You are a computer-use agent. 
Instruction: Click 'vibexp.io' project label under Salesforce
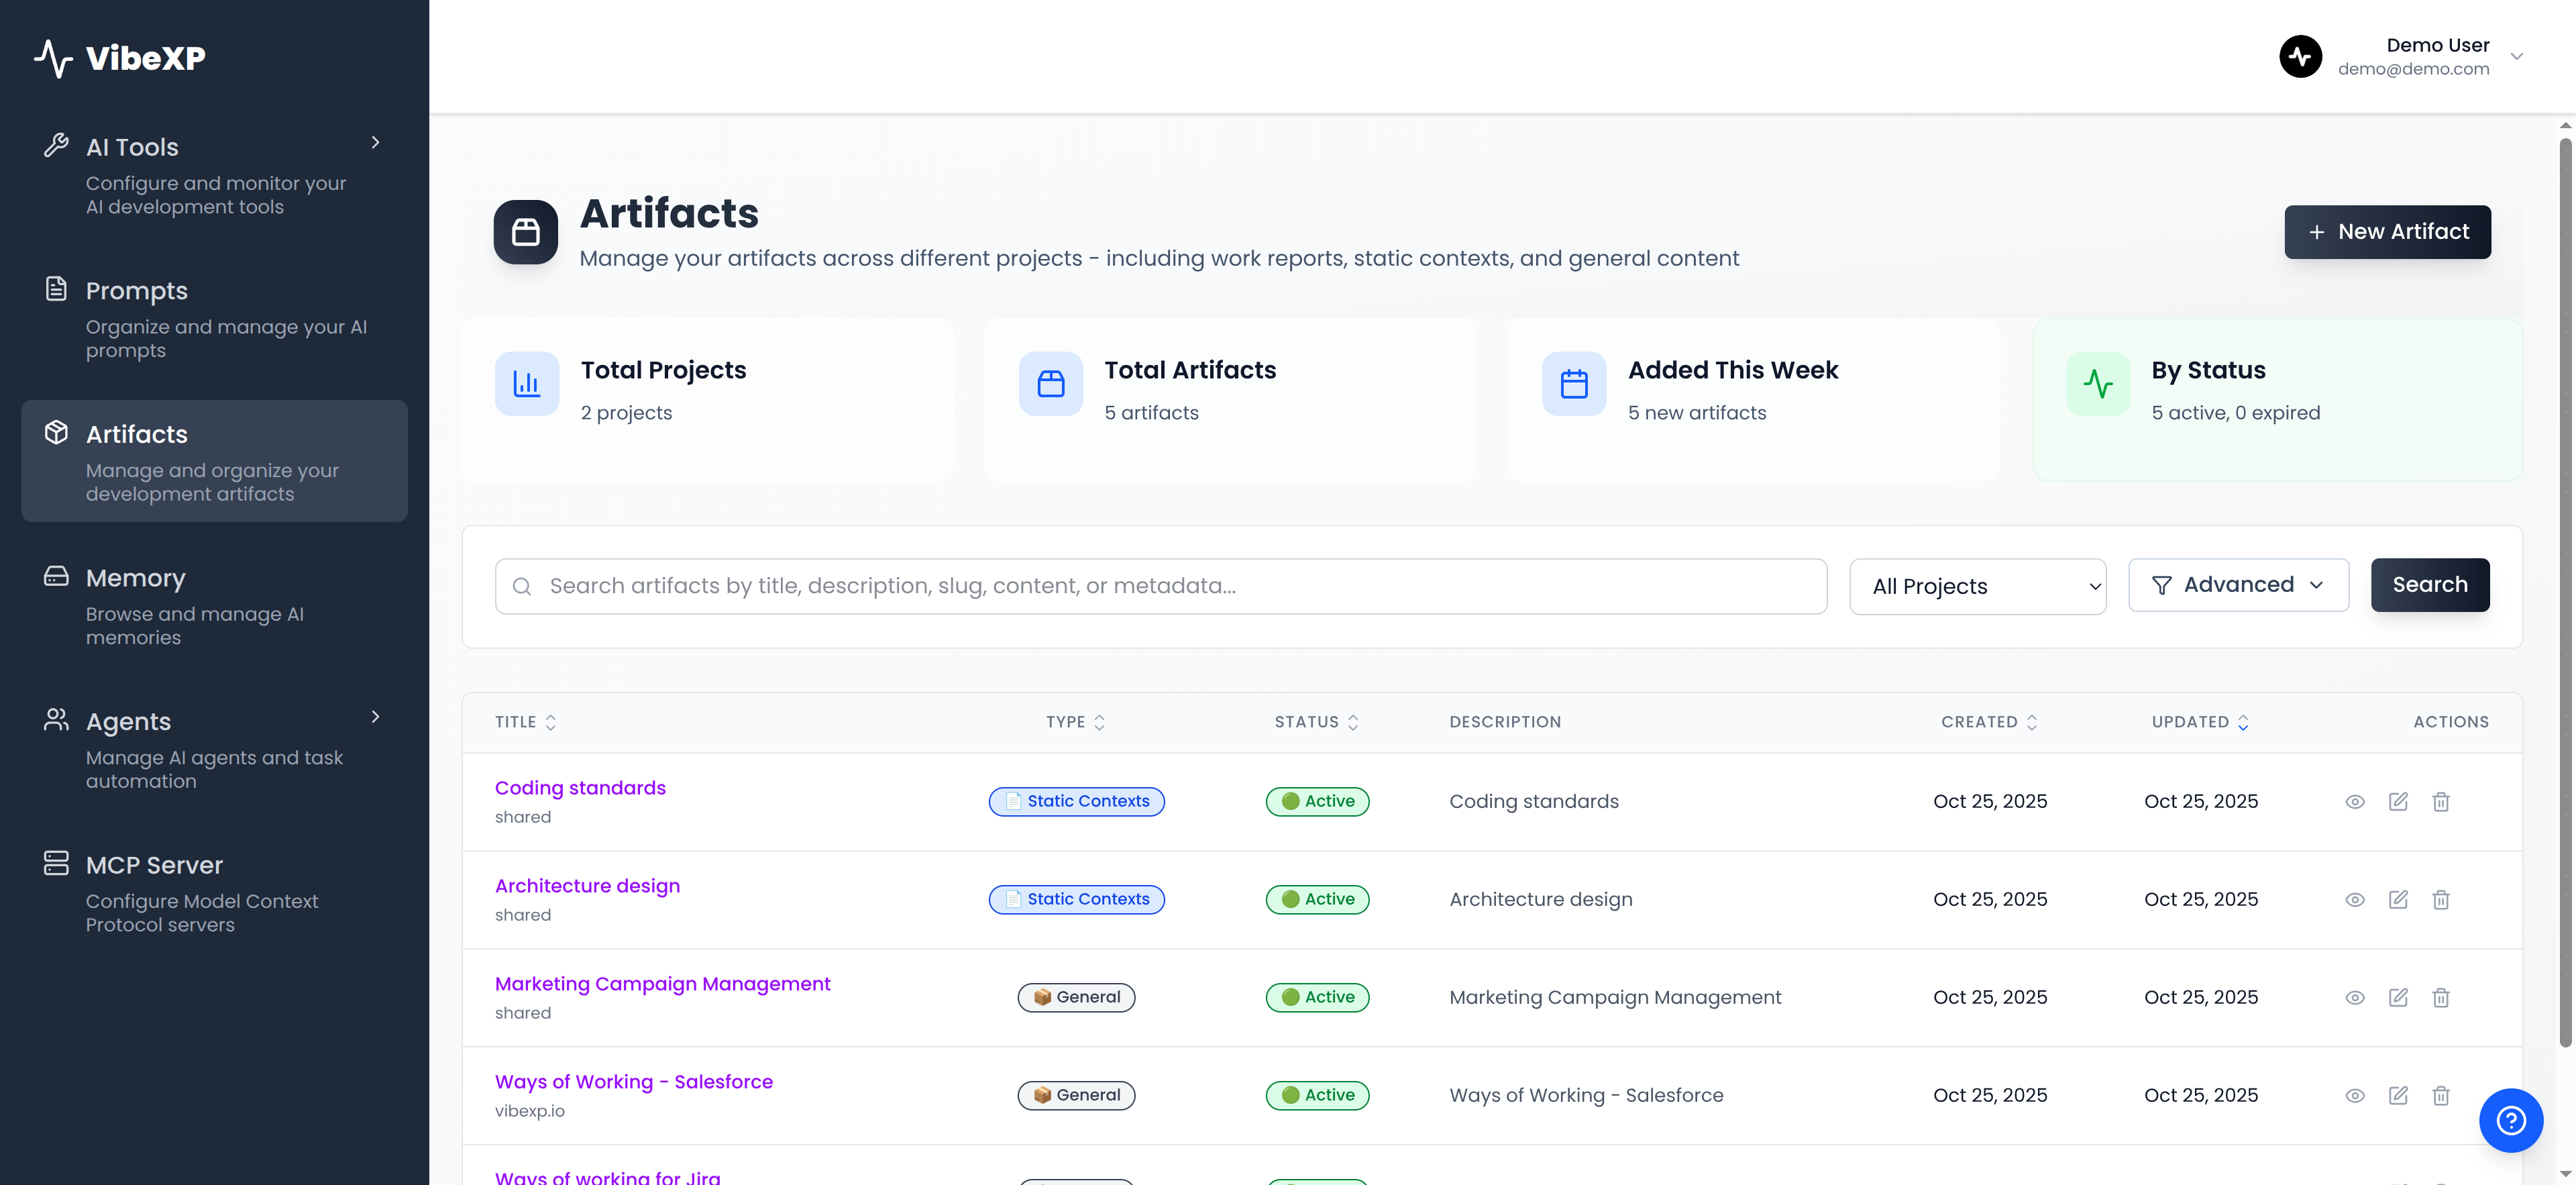pos(529,1111)
